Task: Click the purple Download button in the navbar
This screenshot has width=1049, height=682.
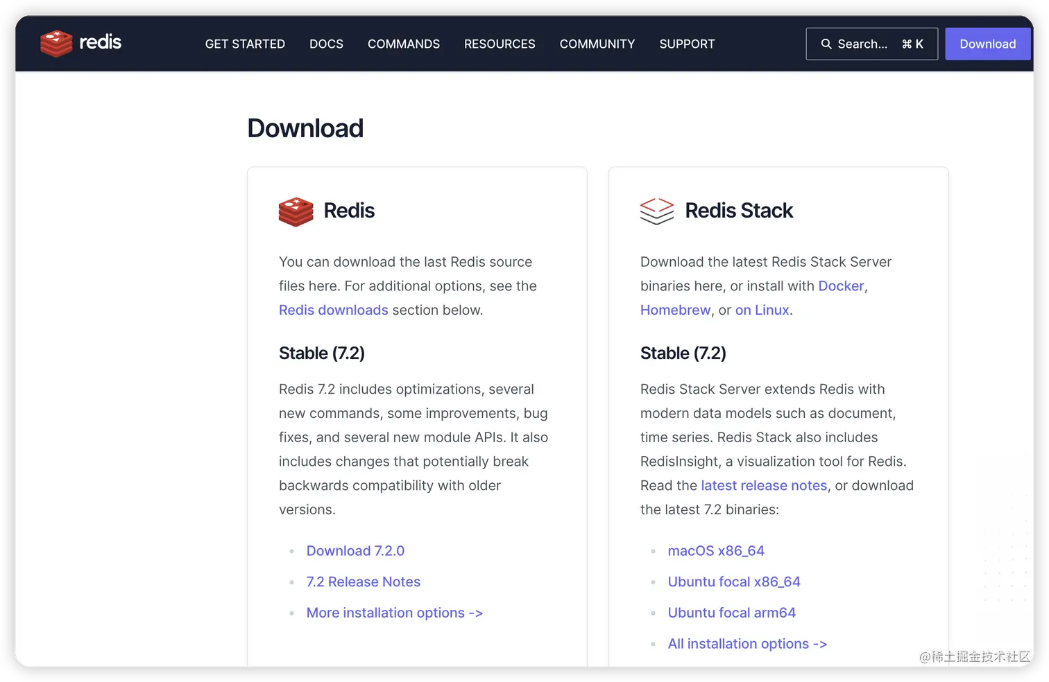Action: (x=987, y=44)
